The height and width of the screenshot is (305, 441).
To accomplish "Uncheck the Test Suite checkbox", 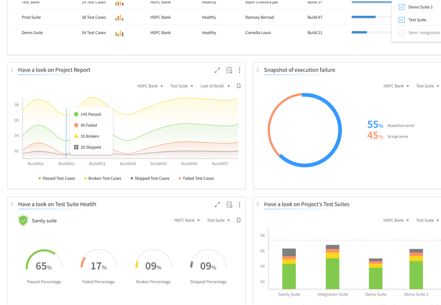I will 402,20.
